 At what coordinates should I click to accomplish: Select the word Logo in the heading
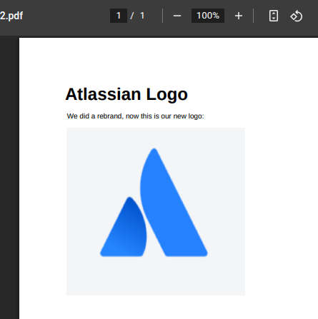(167, 95)
